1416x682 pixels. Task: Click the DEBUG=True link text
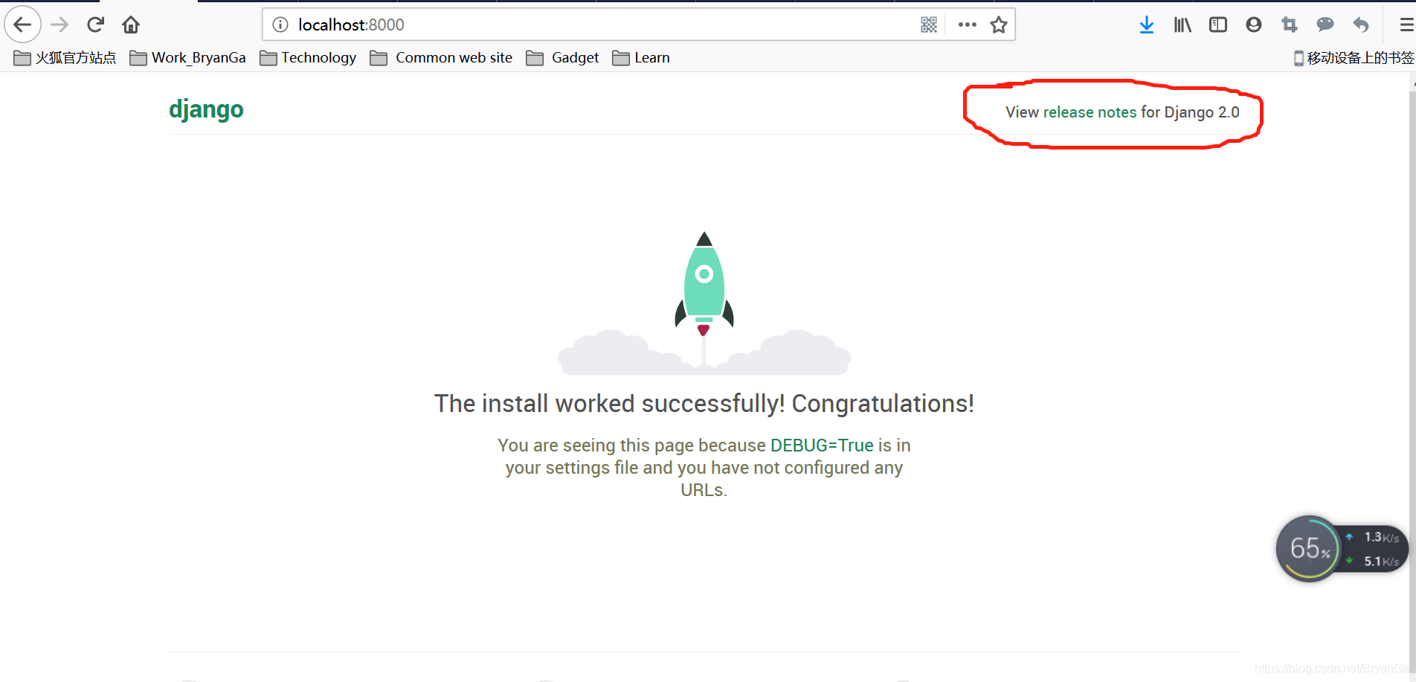(822, 445)
